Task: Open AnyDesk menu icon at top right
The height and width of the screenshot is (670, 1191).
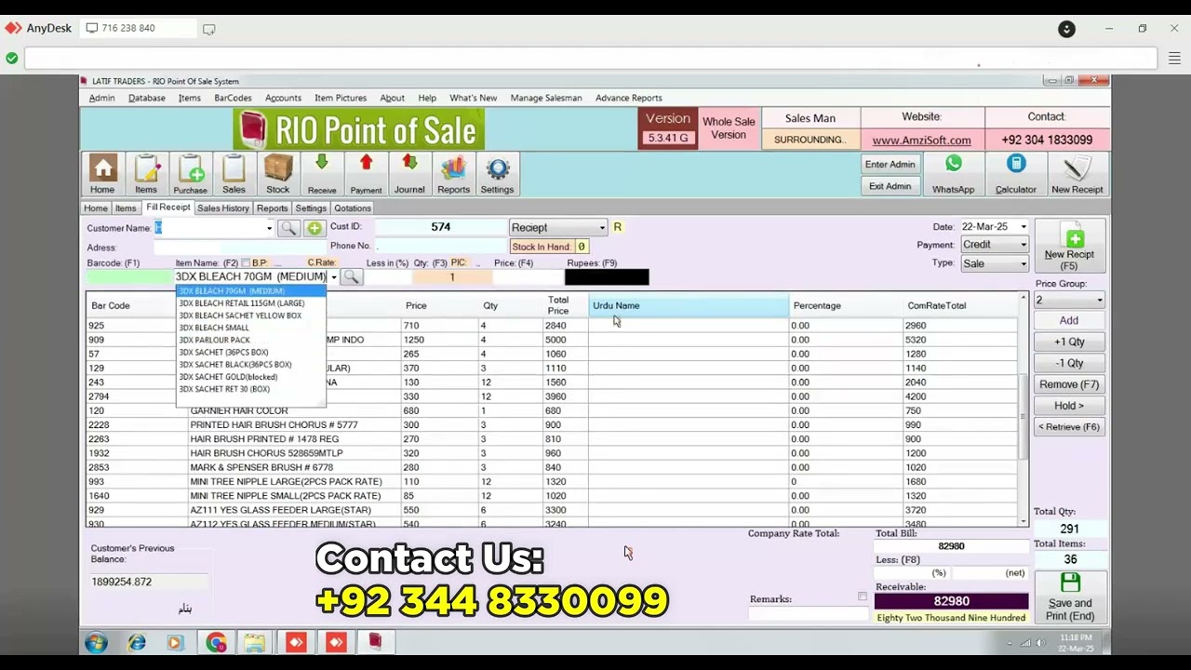Action: (x=1174, y=58)
